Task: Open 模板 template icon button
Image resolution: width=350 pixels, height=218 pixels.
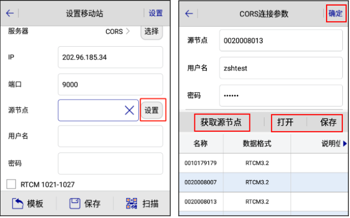Action: pyautogui.click(x=27, y=204)
